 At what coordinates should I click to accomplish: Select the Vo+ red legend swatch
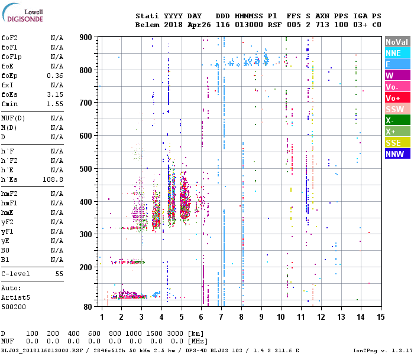click(x=397, y=98)
